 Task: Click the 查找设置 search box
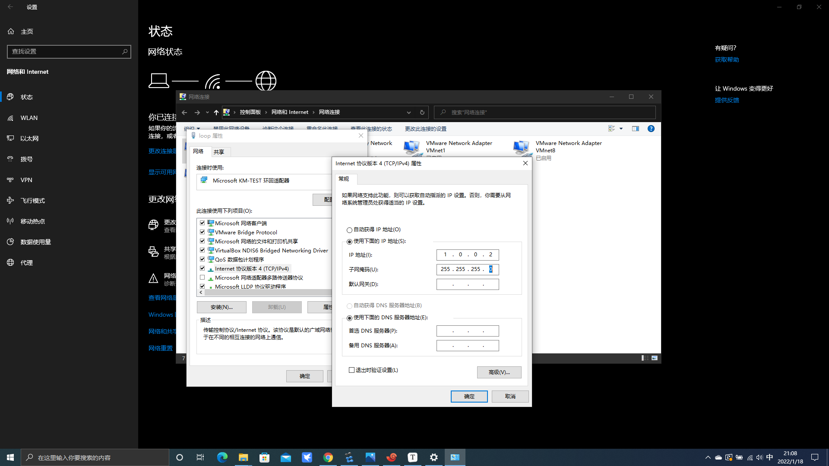pos(69,51)
